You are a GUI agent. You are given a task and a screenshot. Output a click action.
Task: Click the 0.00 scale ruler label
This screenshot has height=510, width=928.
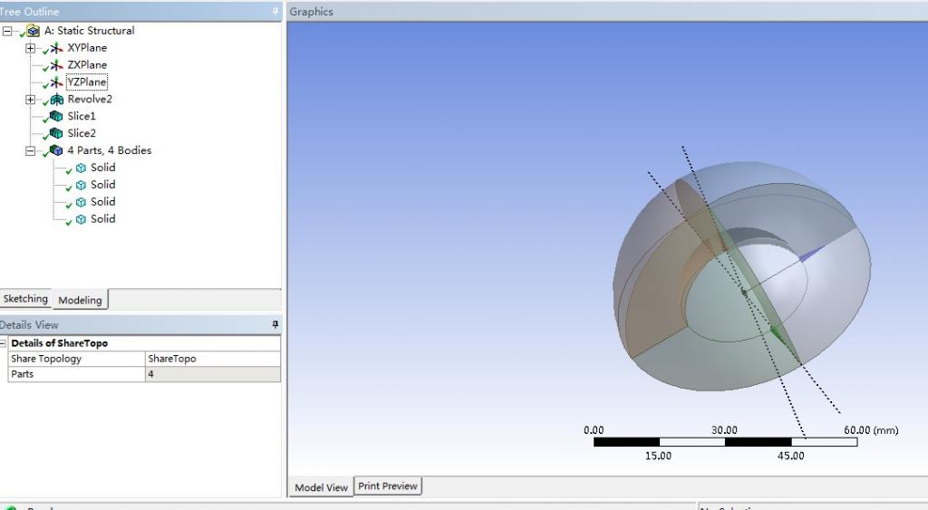click(x=594, y=430)
